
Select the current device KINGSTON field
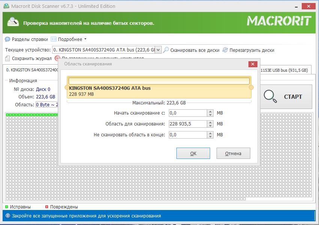point(104,50)
